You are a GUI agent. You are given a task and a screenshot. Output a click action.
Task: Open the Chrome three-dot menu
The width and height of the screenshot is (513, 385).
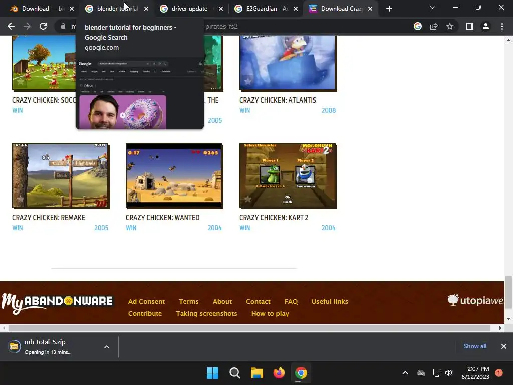pos(502,26)
